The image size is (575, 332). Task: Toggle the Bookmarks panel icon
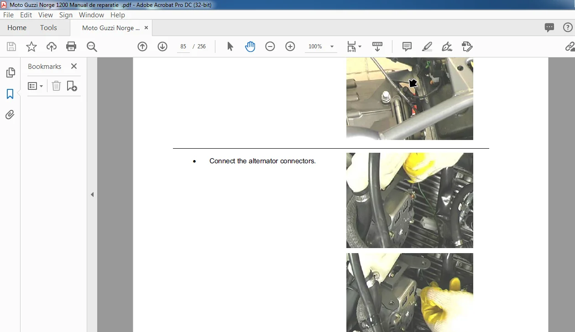click(x=10, y=94)
